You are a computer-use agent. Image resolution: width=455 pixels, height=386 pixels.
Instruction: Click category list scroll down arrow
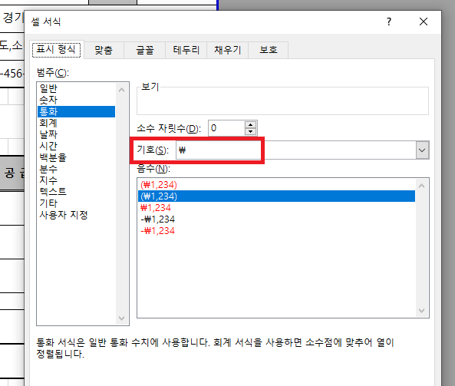[122, 318]
